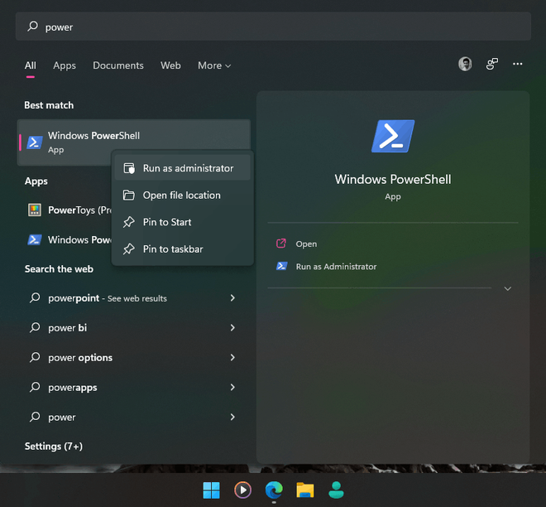Expand the 'power' suggestion chevron
Screen dimensions: 546x507
click(232, 417)
